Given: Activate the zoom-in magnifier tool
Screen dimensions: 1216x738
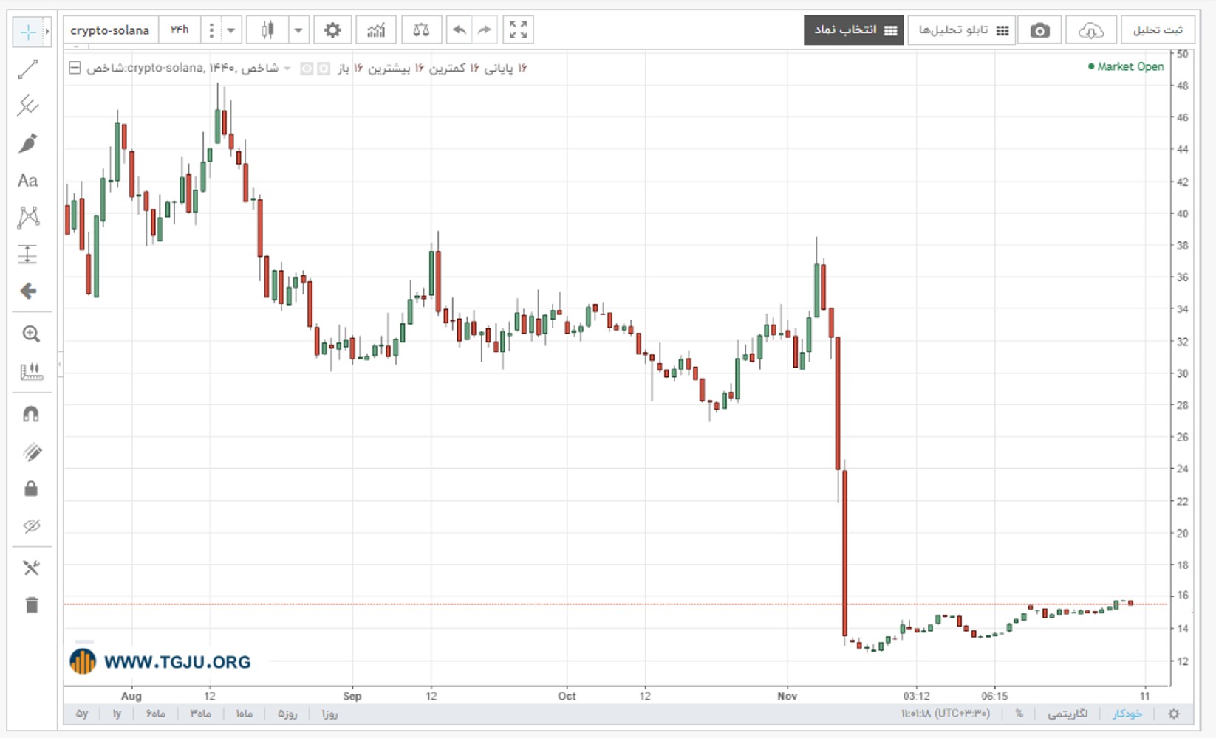Looking at the screenshot, I should (31, 334).
